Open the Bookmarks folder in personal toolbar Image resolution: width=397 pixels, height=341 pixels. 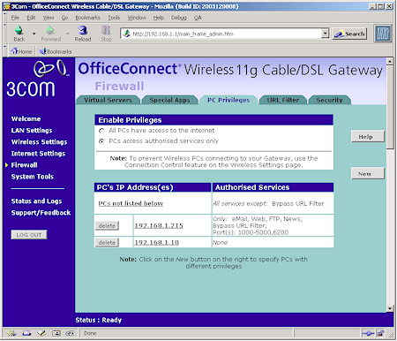click(x=56, y=51)
